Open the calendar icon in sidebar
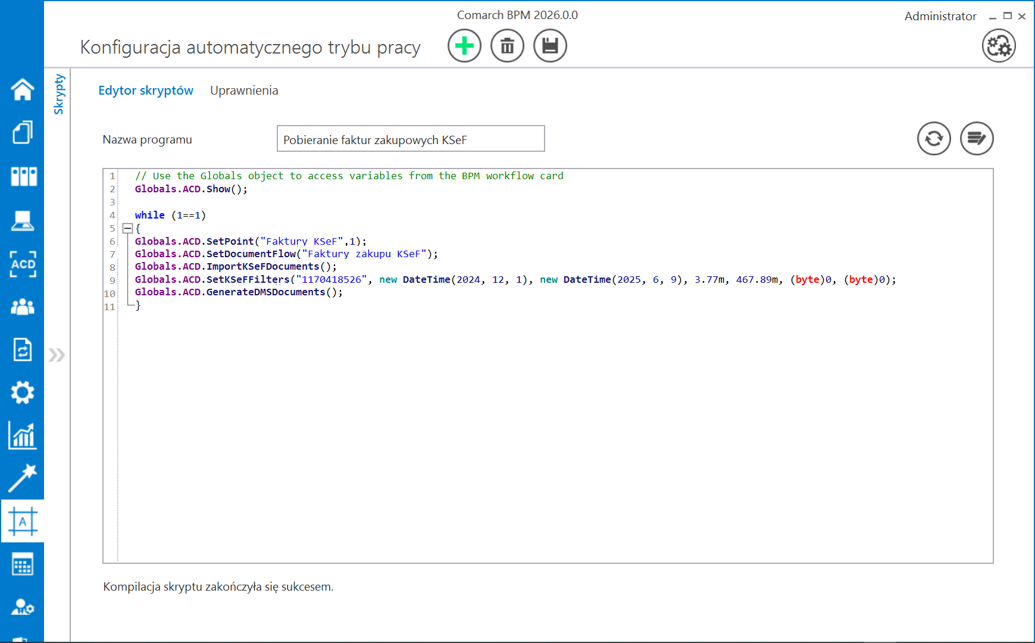The height and width of the screenshot is (643, 1035). (23, 564)
